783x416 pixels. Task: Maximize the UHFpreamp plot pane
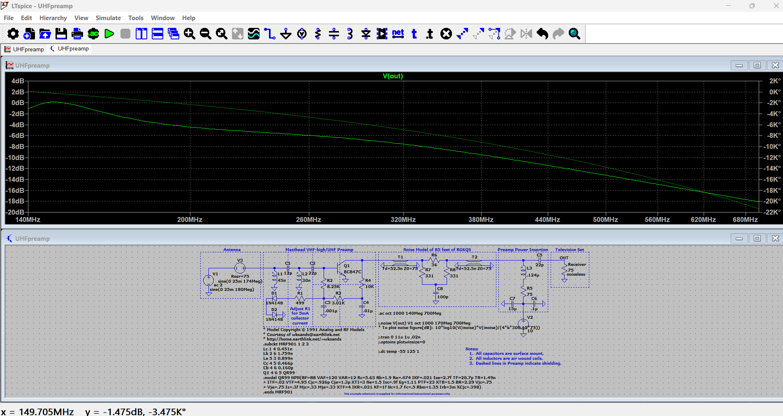757,65
